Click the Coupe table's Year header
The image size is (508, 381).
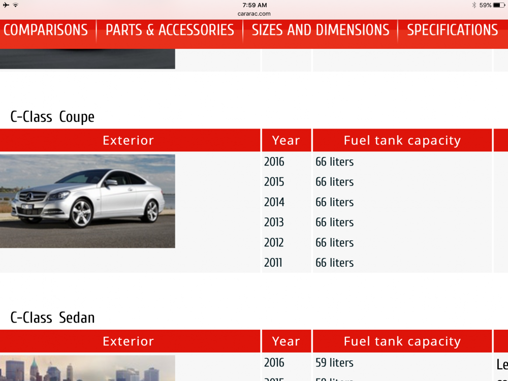(287, 140)
